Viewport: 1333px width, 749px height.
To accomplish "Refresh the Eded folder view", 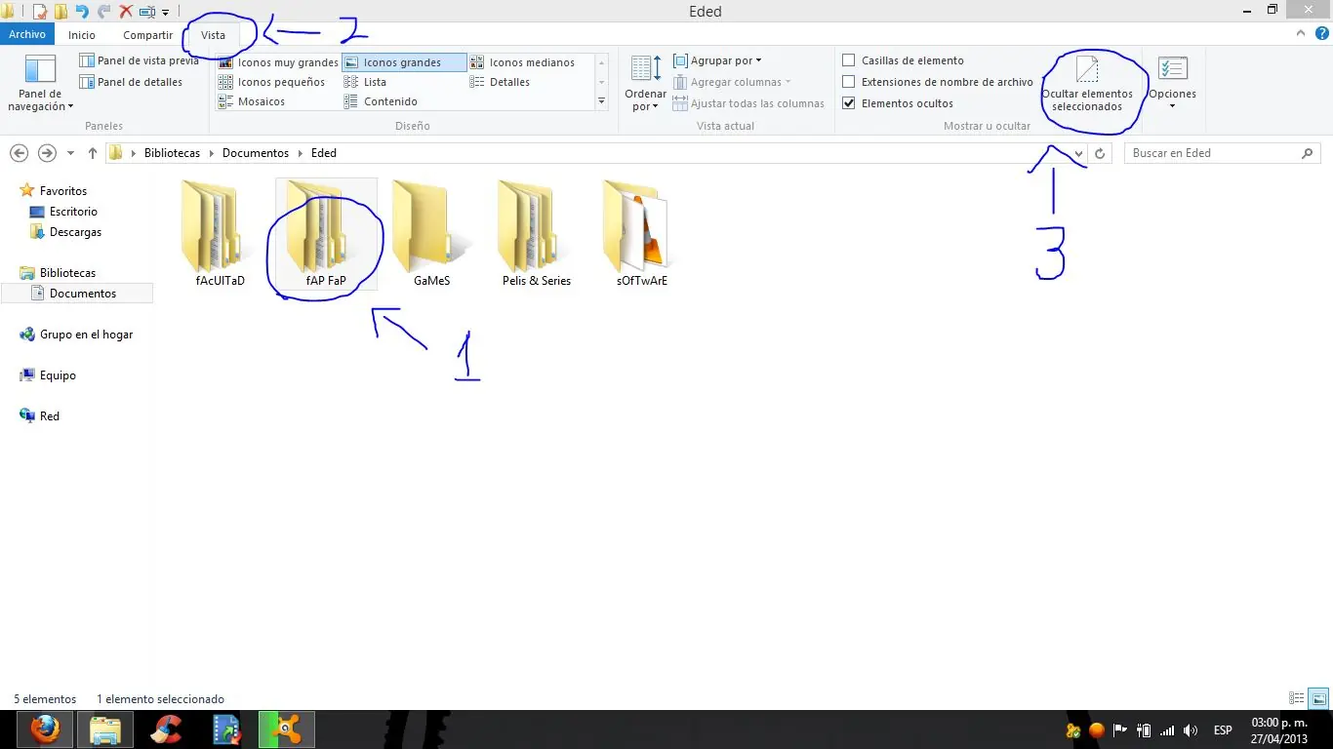I will coord(1100,154).
